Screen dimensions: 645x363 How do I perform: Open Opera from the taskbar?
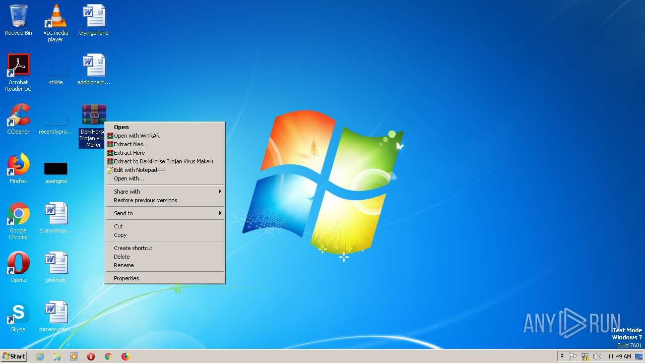pos(91,356)
